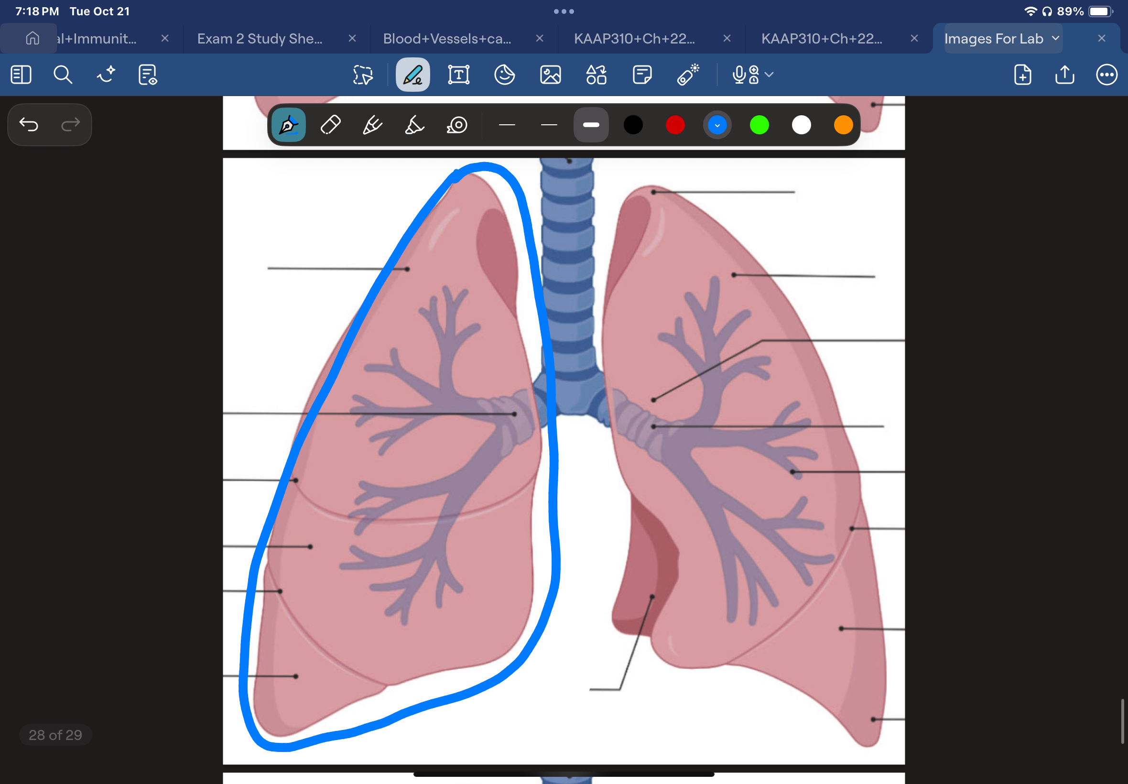Select the Text tool
The image size is (1128, 784).
[458, 74]
